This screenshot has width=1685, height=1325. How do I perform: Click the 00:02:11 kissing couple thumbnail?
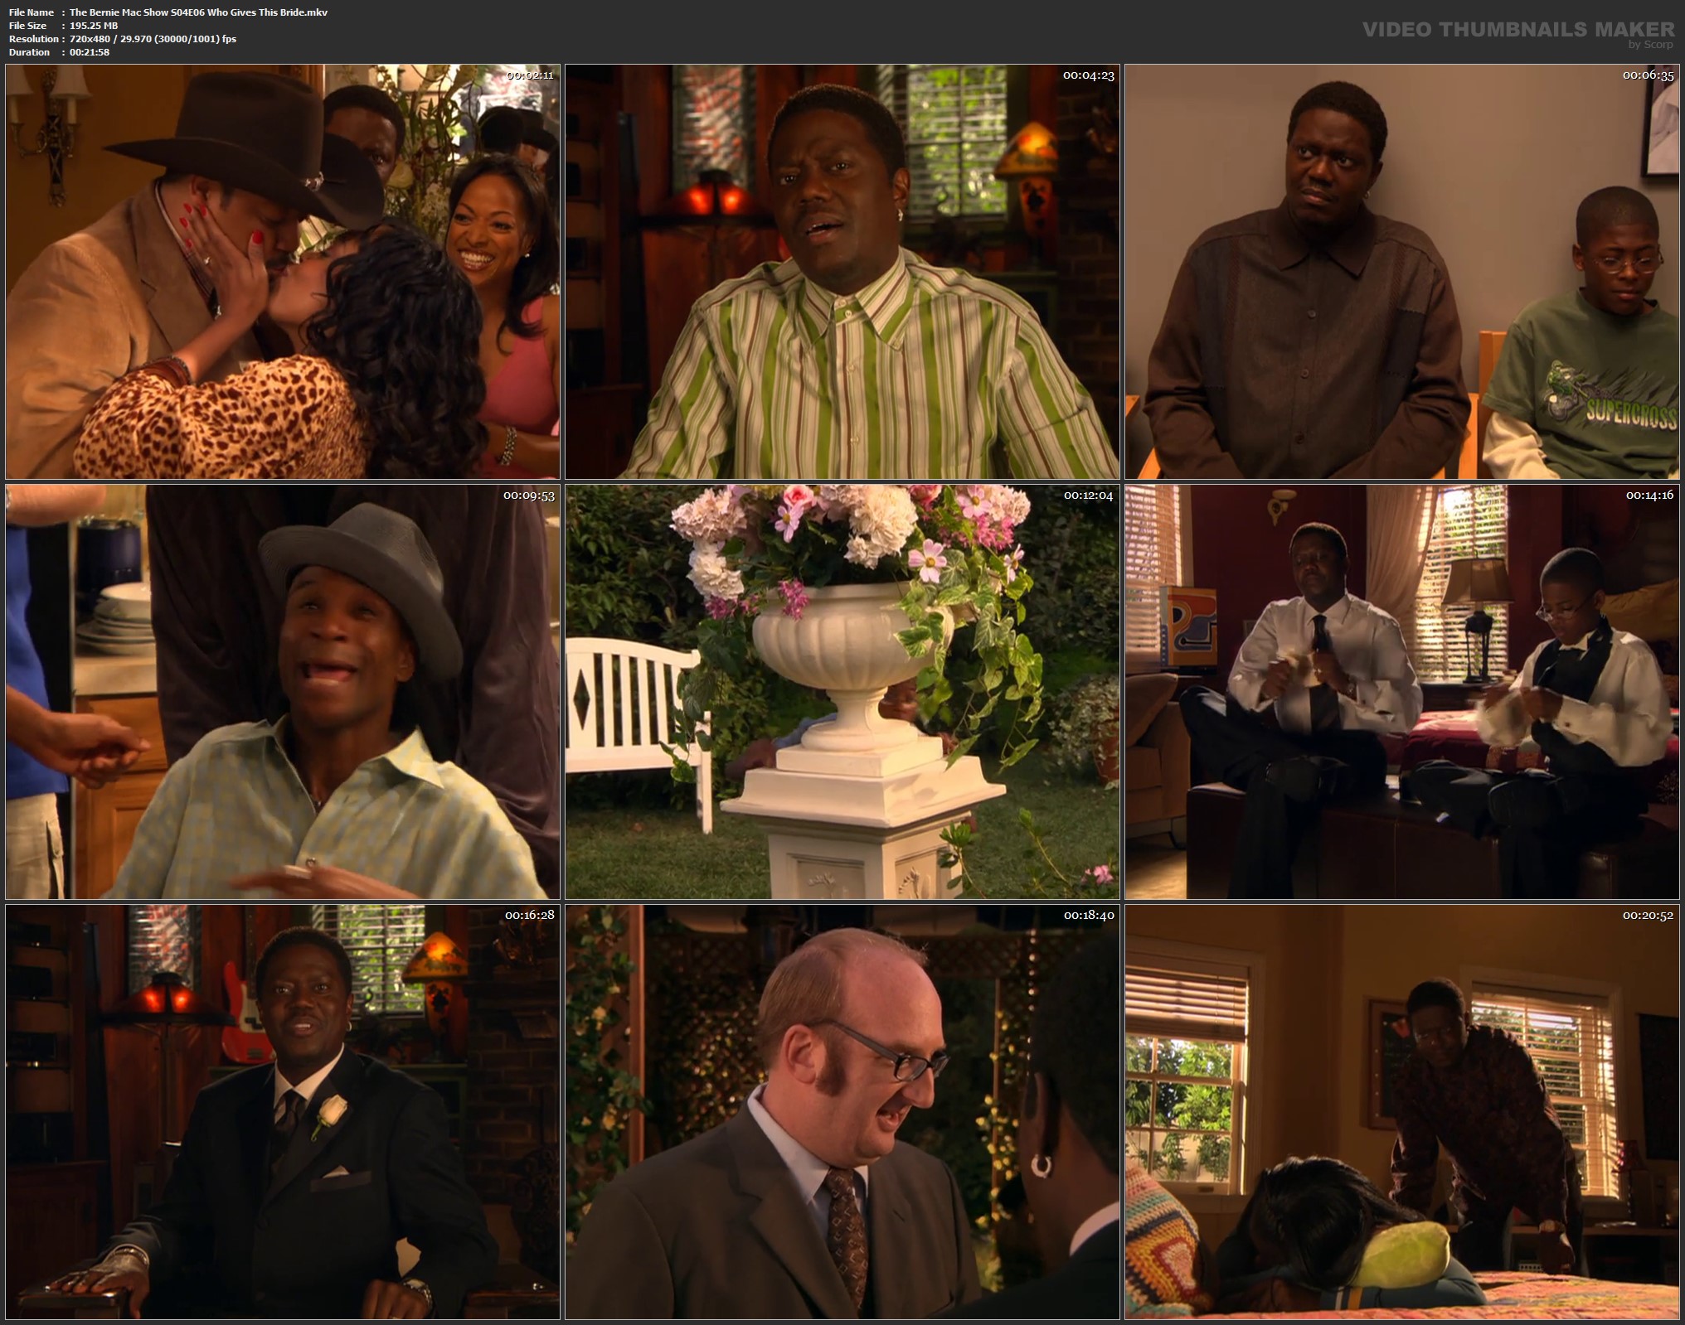[282, 272]
